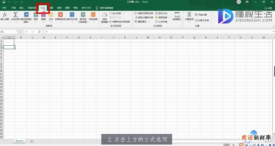Image resolution: width=275 pixels, height=146 pixels.
Task: Select cell A3 containing 3
Action: pyautogui.click(x=9, y=47)
